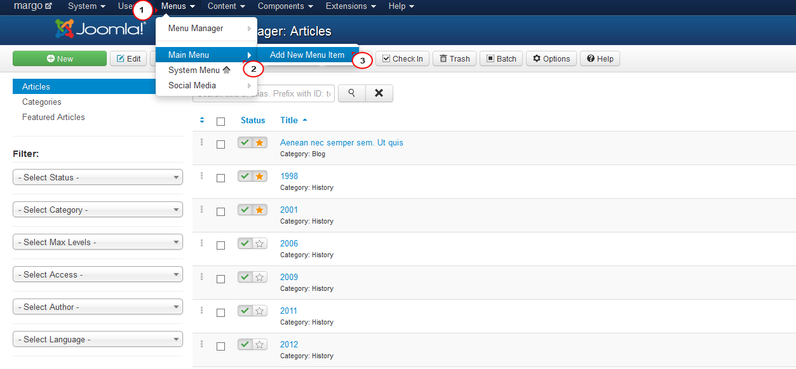Choose Add New Menu Item under Main Menu
This screenshot has height=369, width=796.
[x=307, y=55]
